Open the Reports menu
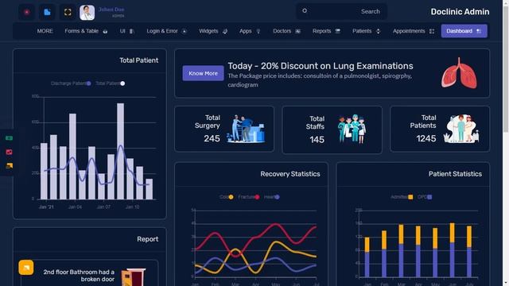The height and width of the screenshot is (286, 509). [321, 31]
